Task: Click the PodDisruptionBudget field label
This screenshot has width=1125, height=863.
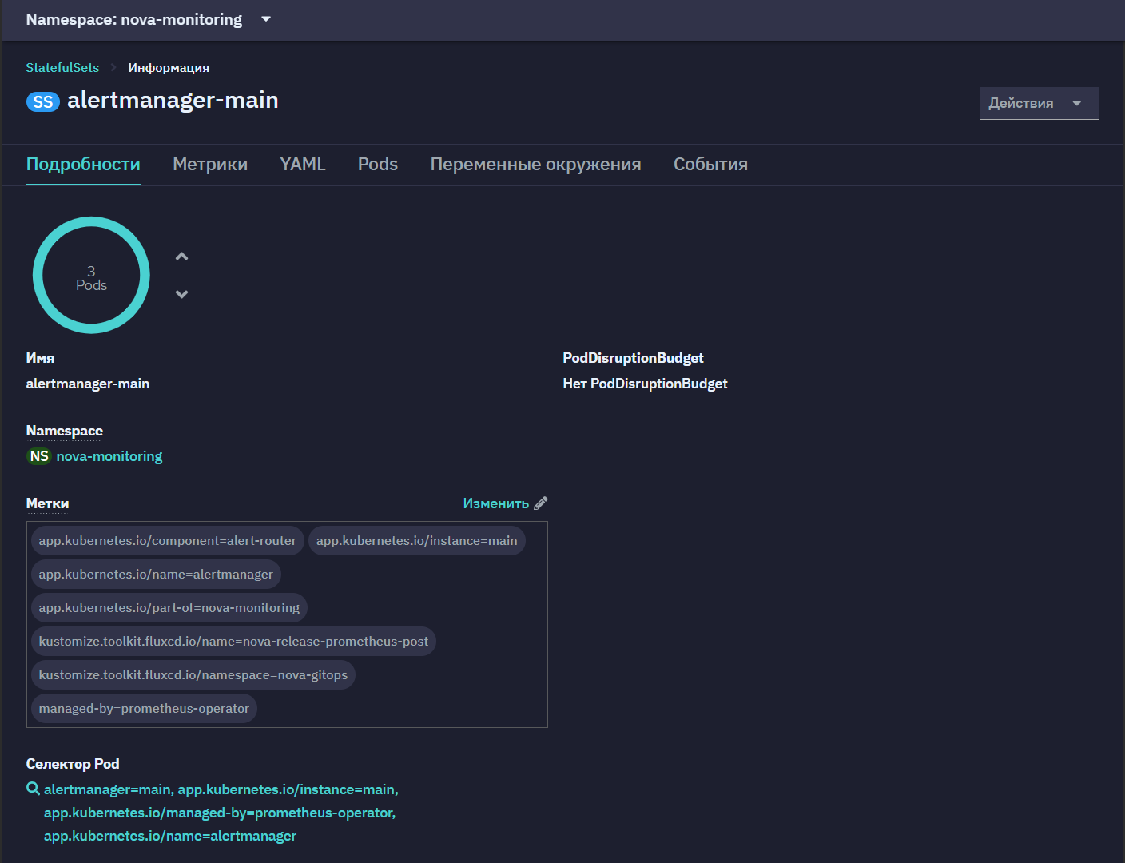Action: coord(633,358)
